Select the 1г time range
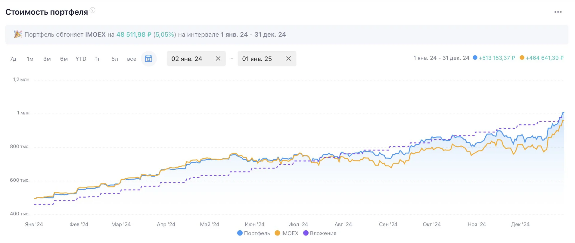The height and width of the screenshot is (243, 575). click(x=98, y=59)
